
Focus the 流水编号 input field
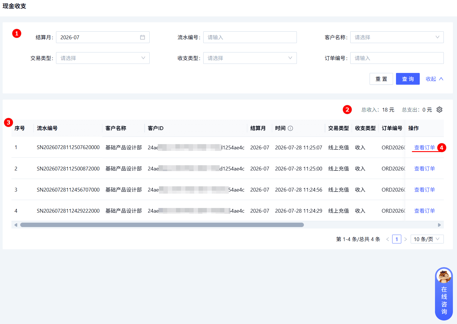250,37
